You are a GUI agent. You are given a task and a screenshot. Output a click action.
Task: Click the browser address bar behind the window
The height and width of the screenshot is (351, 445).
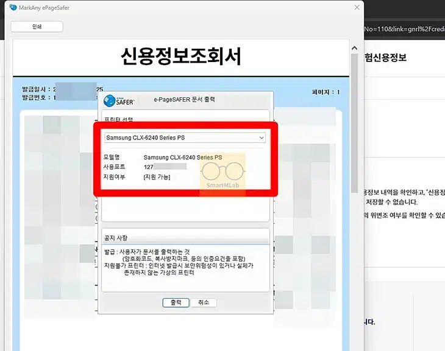click(x=404, y=29)
